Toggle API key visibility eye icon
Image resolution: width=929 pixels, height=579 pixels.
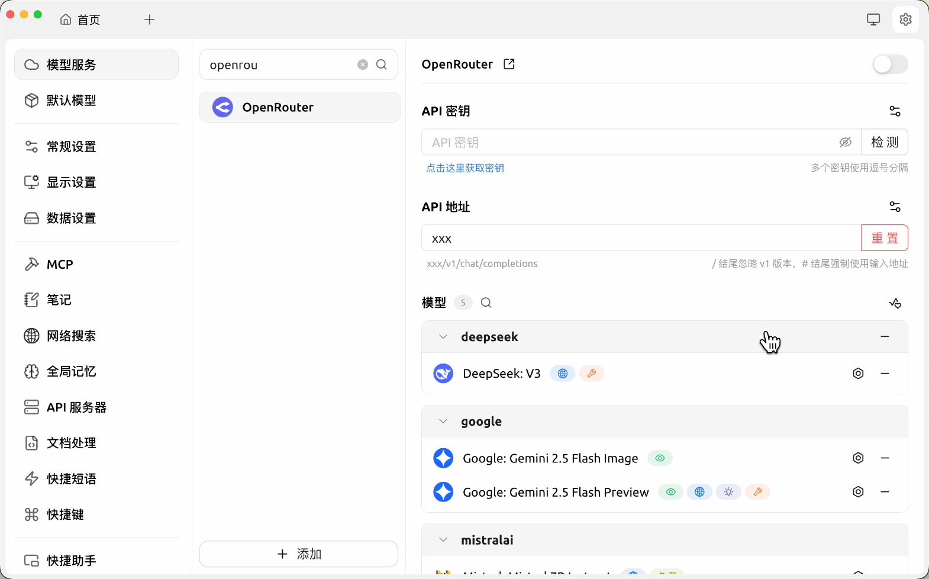pyautogui.click(x=846, y=142)
